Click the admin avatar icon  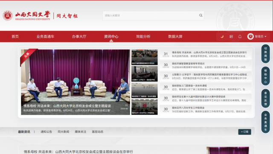click(x=250, y=36)
